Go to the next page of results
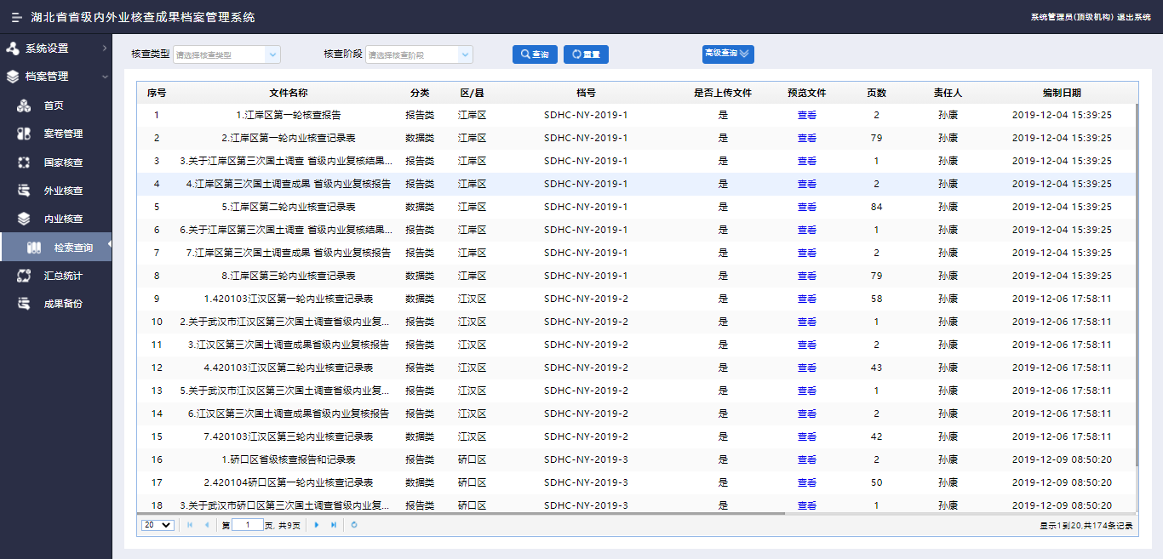Image resolution: width=1163 pixels, height=559 pixels. point(317,525)
